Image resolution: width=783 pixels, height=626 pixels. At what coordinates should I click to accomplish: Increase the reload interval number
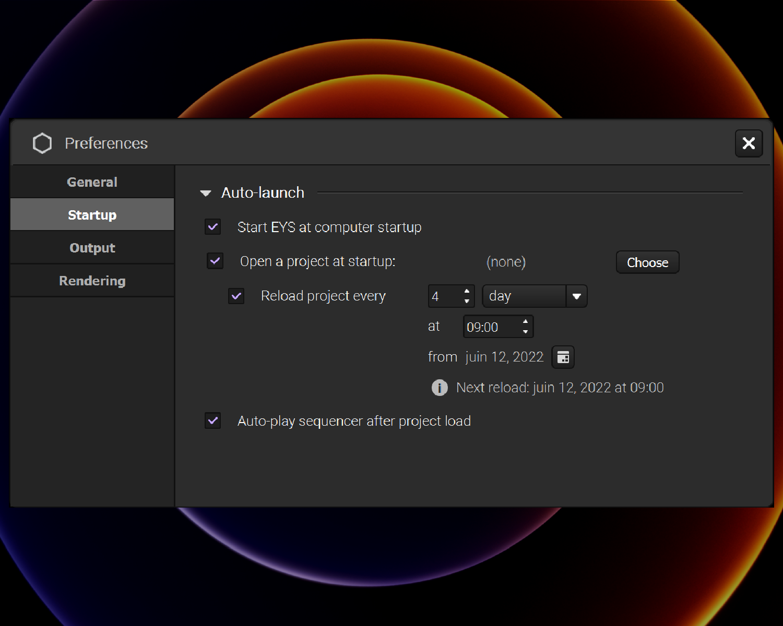[x=467, y=292]
